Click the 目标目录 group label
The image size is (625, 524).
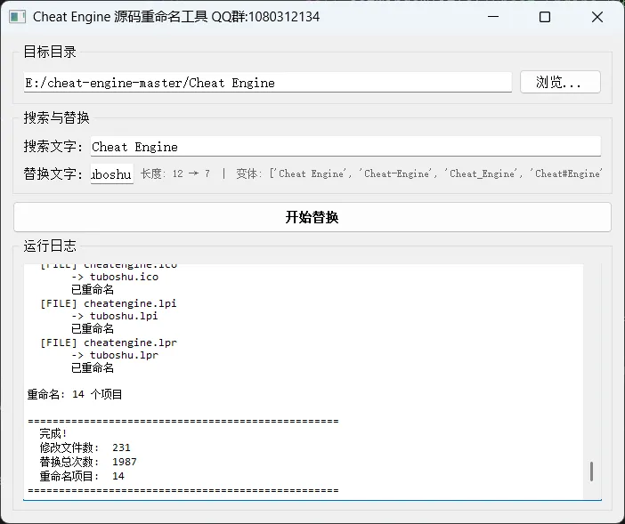(x=50, y=52)
